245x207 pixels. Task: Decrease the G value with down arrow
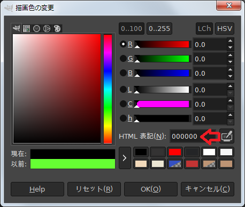(230, 62)
